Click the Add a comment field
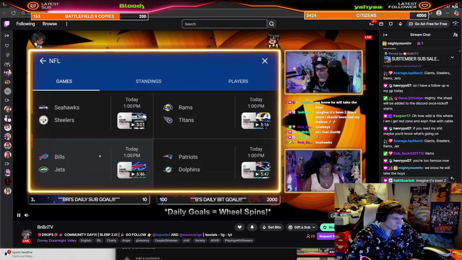Screen dimensions: 462x260 [x=148, y=258]
